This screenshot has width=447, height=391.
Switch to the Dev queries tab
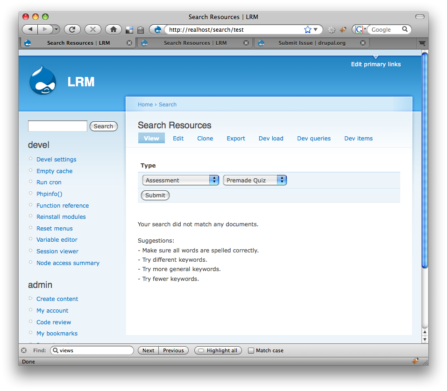pyautogui.click(x=314, y=139)
